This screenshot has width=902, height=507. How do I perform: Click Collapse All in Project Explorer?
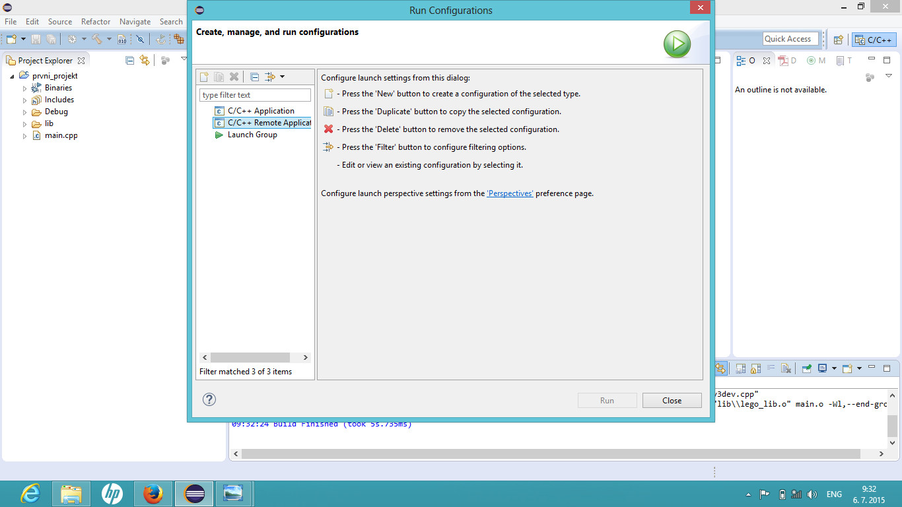point(130,60)
